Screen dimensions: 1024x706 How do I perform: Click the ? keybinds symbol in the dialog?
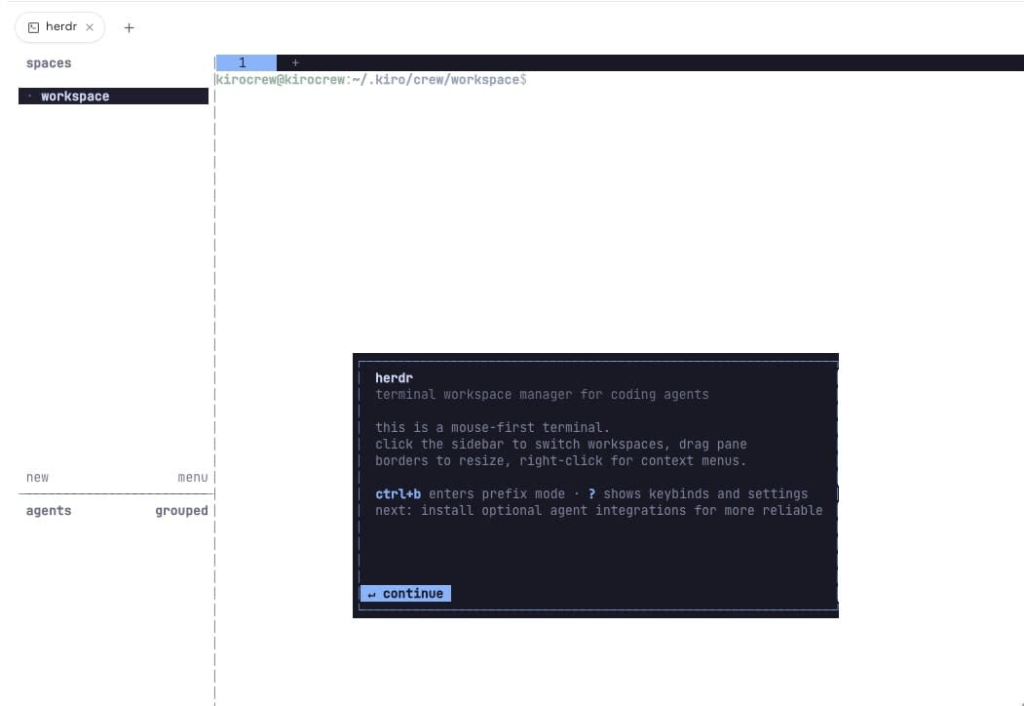click(x=591, y=493)
